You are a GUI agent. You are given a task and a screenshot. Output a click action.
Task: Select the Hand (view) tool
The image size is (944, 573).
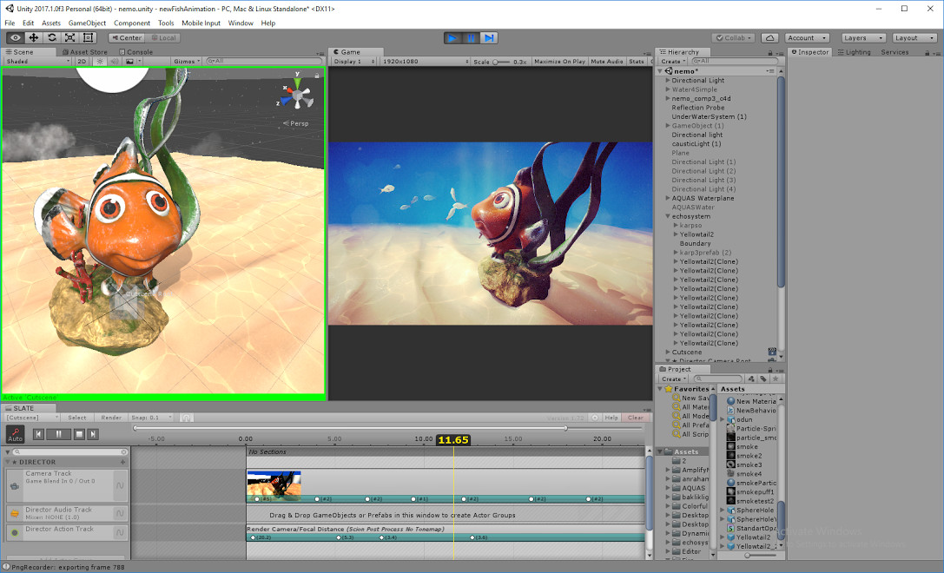15,37
